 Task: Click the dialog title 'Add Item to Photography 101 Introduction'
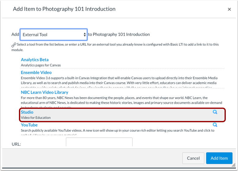point(64,9)
